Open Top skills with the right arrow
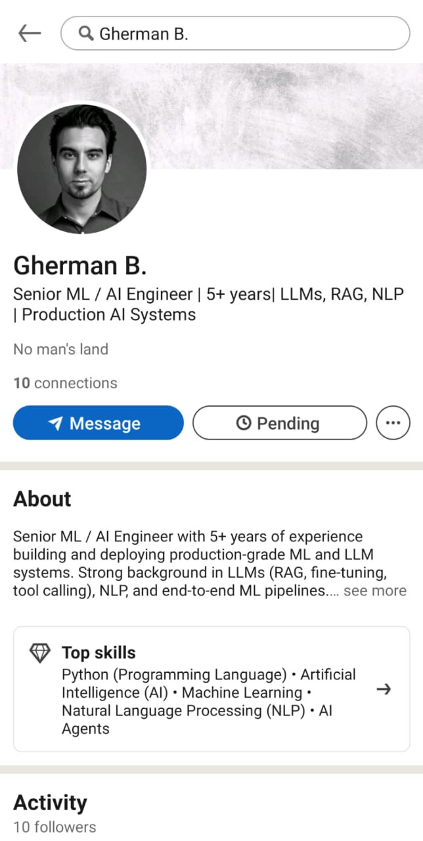 pos(384,689)
